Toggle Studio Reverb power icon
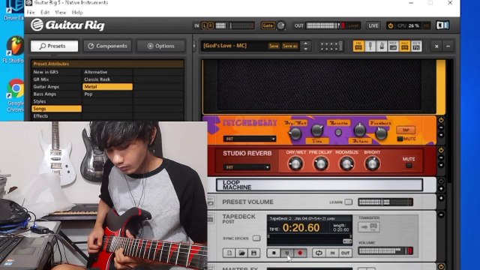 (441, 150)
